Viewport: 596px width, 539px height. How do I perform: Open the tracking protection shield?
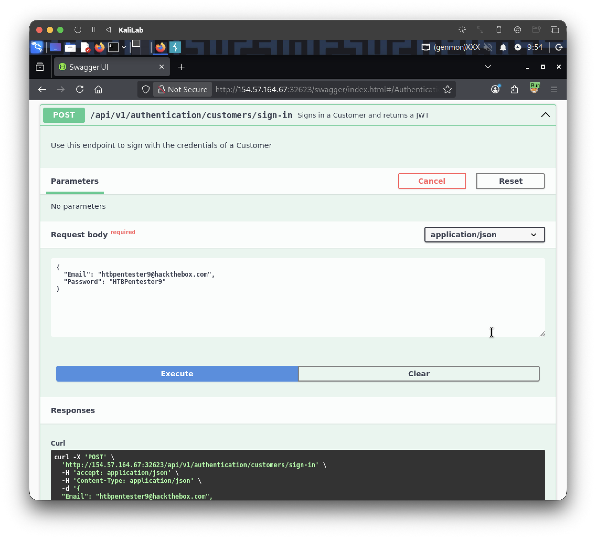pyautogui.click(x=146, y=89)
